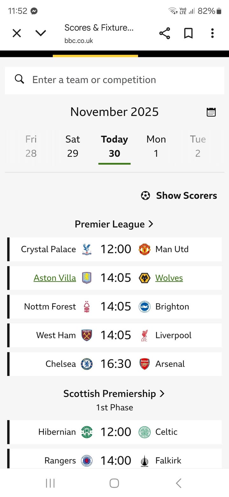229x497 pixels.
Task: Tap the Manchester United crest
Action: 145,249
